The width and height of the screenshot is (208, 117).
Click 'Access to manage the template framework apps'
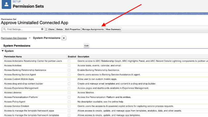[x=29, y=111]
